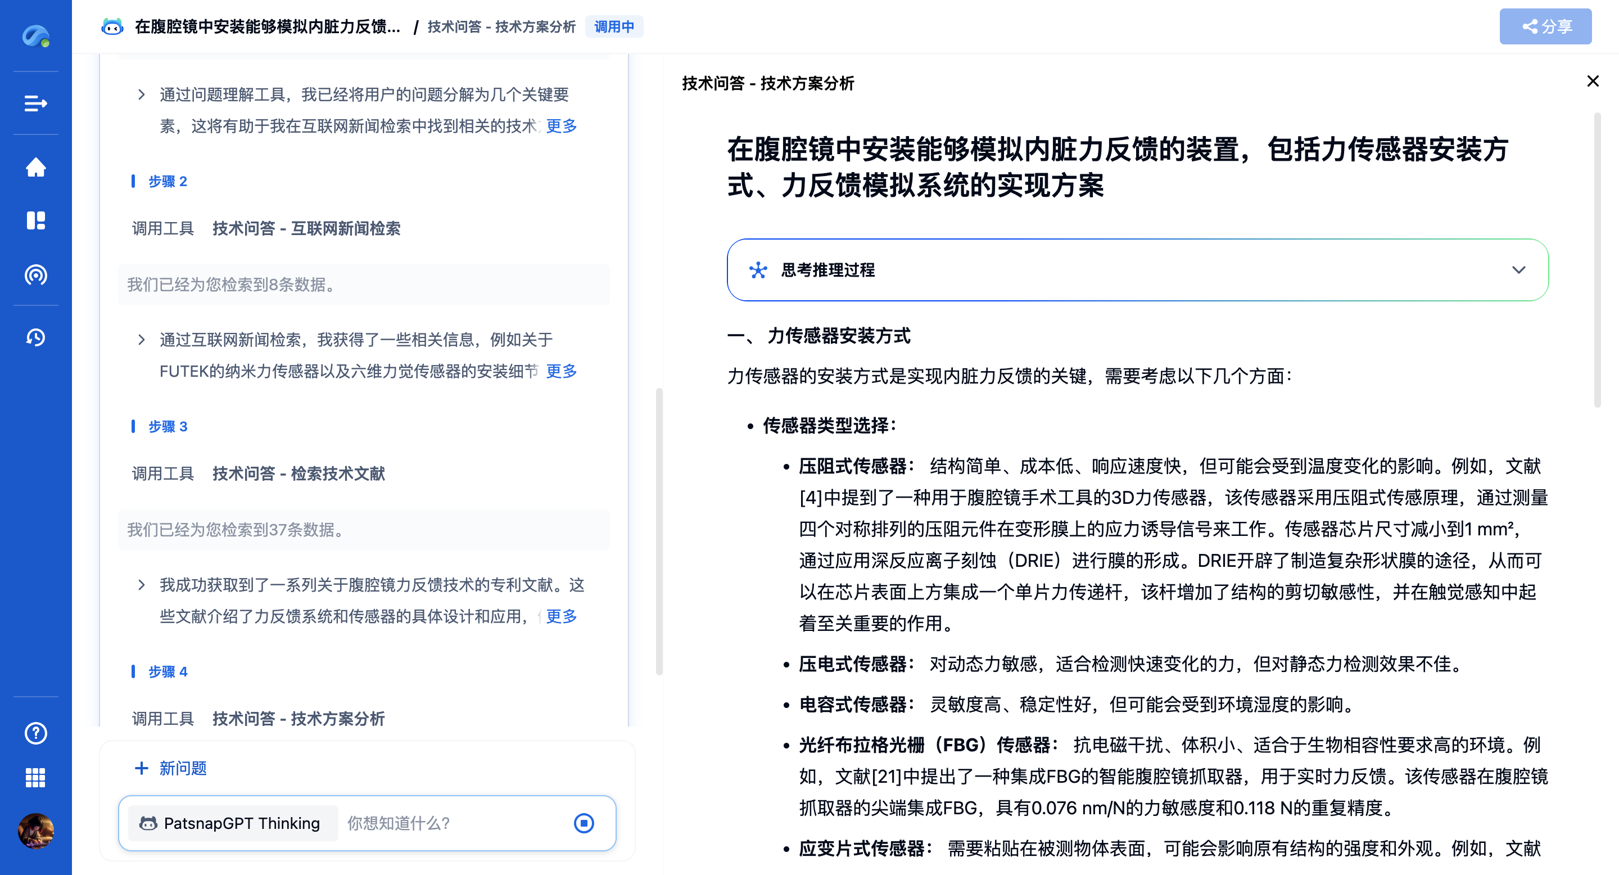Expand the step 1 summary chevron
This screenshot has width=1619, height=875.
(x=142, y=95)
